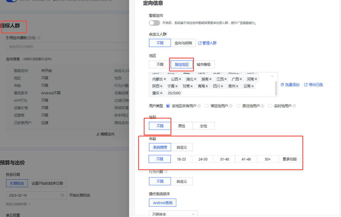Screen dimensions: 341x217
Task: Select 该地区所有用户 radio button
Action: tap(168, 106)
